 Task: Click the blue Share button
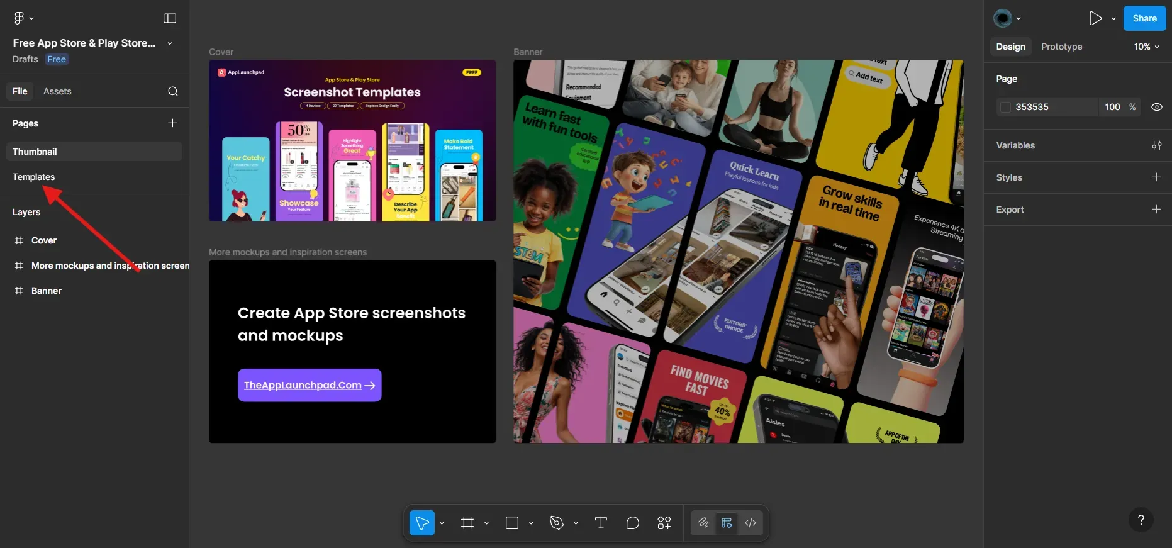[1144, 18]
